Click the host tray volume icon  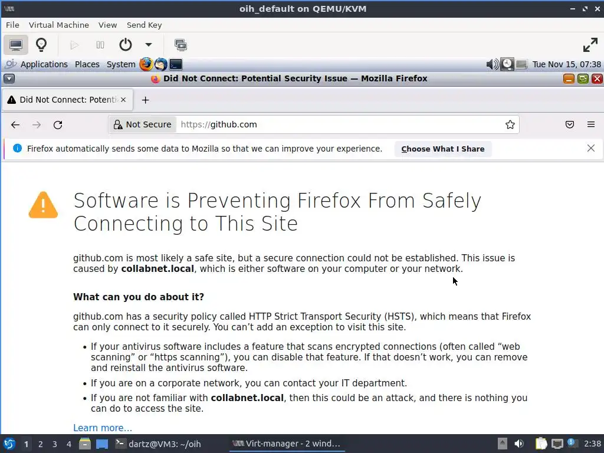coord(519,444)
